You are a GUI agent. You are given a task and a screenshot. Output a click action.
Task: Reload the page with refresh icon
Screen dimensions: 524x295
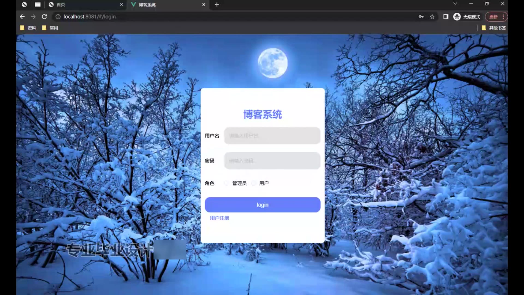point(44,17)
